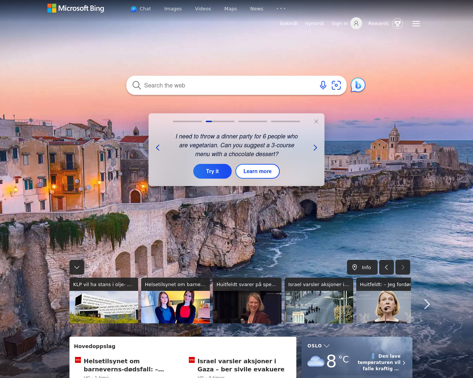Jump to fourth prompt slide indicator

click(285, 121)
